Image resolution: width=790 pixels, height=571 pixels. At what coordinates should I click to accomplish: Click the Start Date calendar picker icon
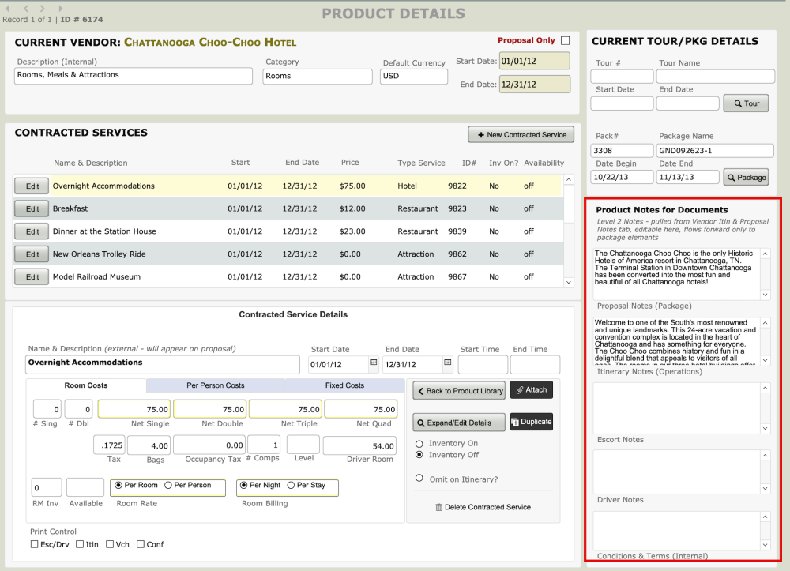tap(374, 363)
